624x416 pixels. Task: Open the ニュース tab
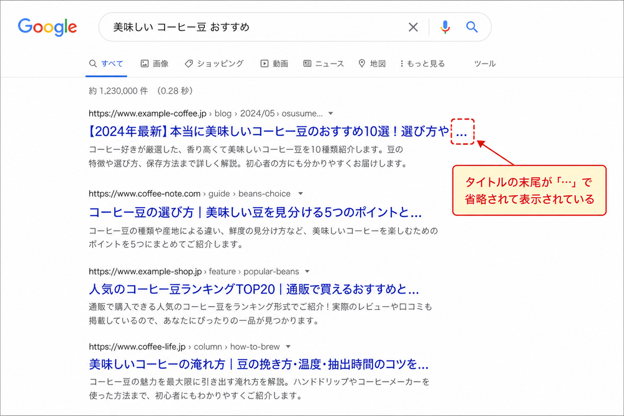323,64
